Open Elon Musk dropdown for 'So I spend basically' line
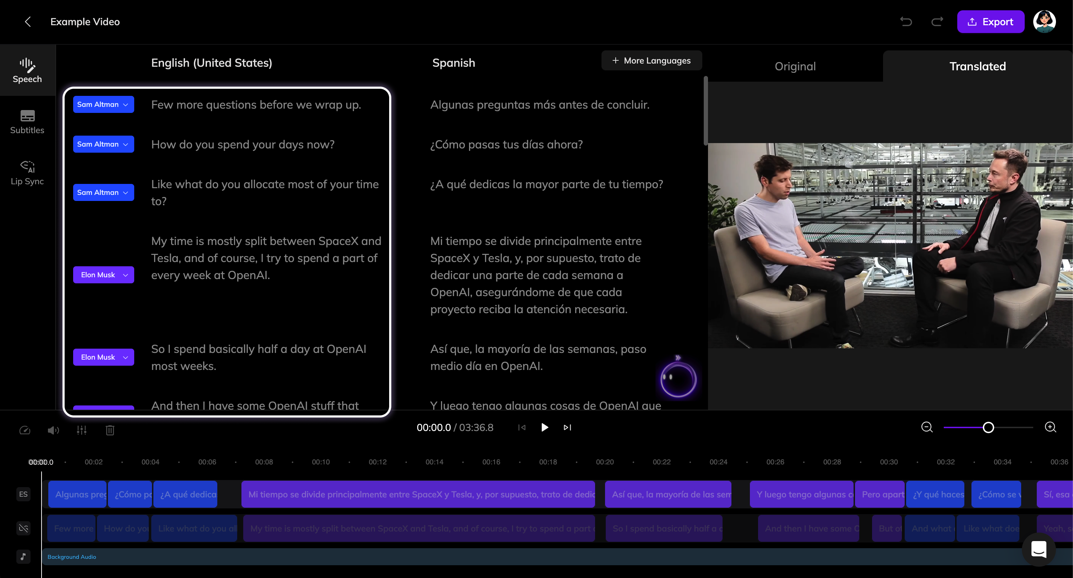Viewport: 1073px width, 578px height. (x=103, y=357)
